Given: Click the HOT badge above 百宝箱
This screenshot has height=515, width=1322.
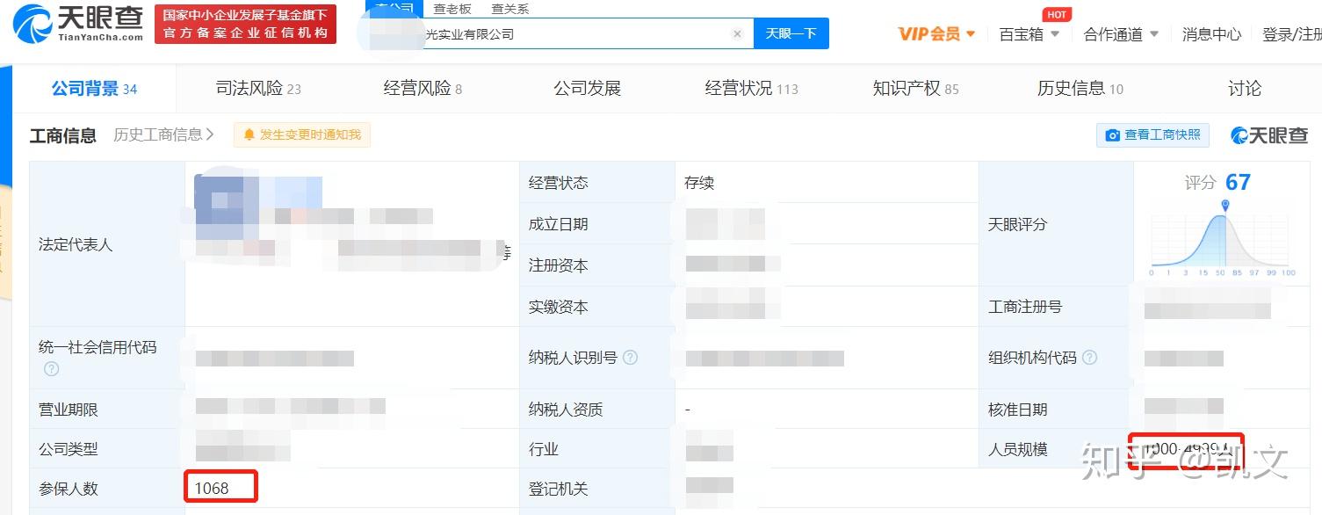Looking at the screenshot, I should (x=1057, y=14).
